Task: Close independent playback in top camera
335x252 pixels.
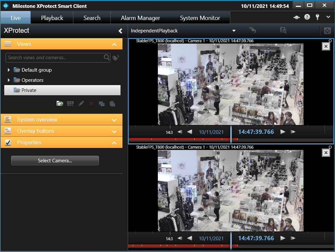Action: 326,46
